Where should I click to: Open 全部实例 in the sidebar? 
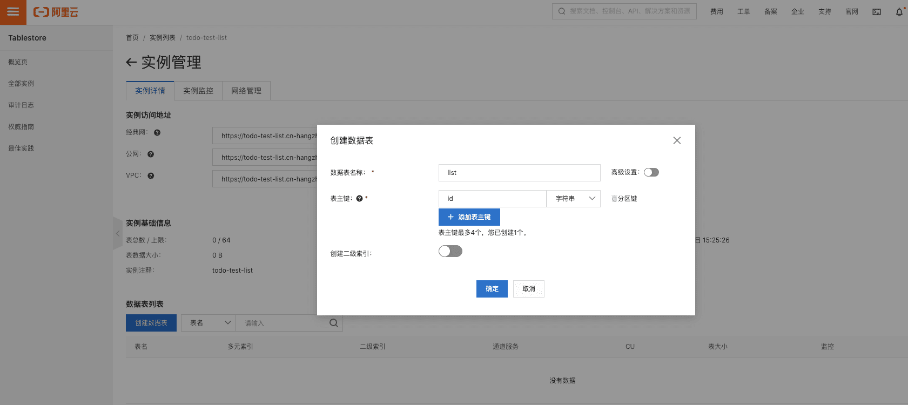pos(21,84)
